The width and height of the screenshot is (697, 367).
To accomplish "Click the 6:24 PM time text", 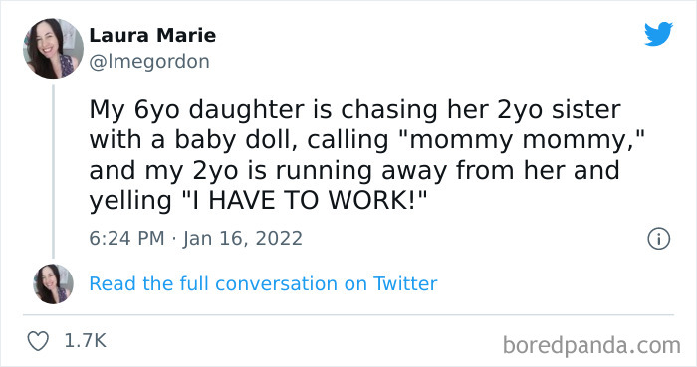I will (x=127, y=239).
